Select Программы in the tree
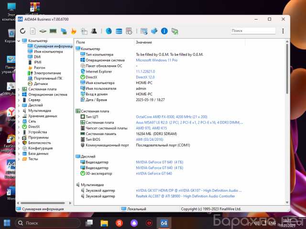 point(38,137)
